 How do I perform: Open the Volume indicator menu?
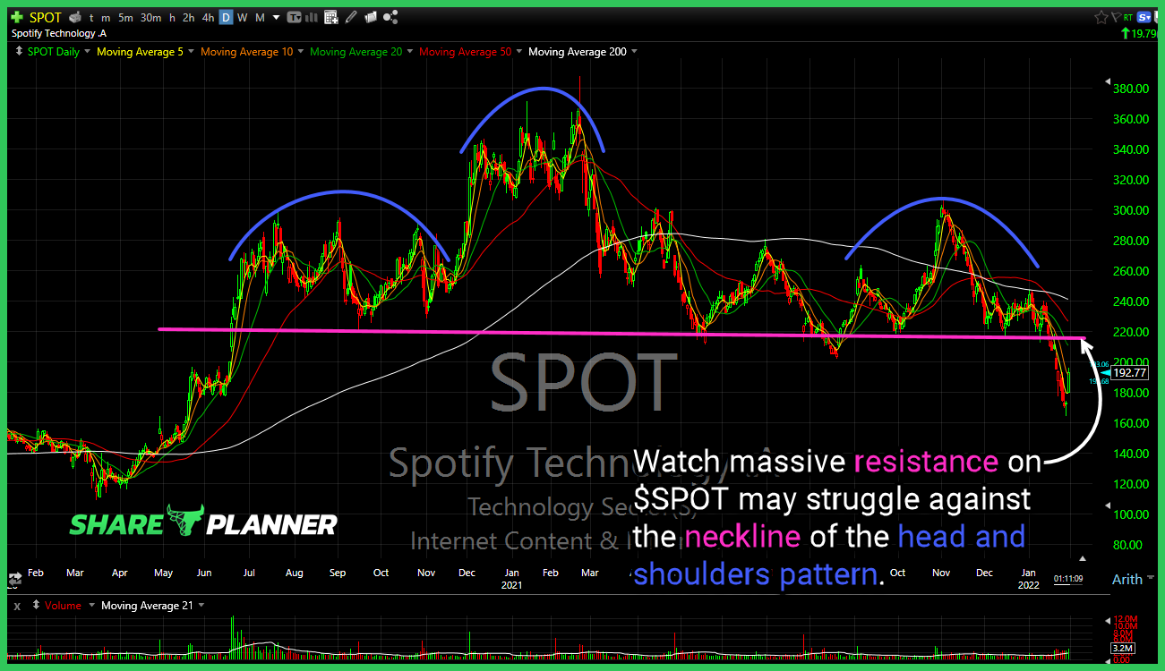pyautogui.click(x=61, y=606)
